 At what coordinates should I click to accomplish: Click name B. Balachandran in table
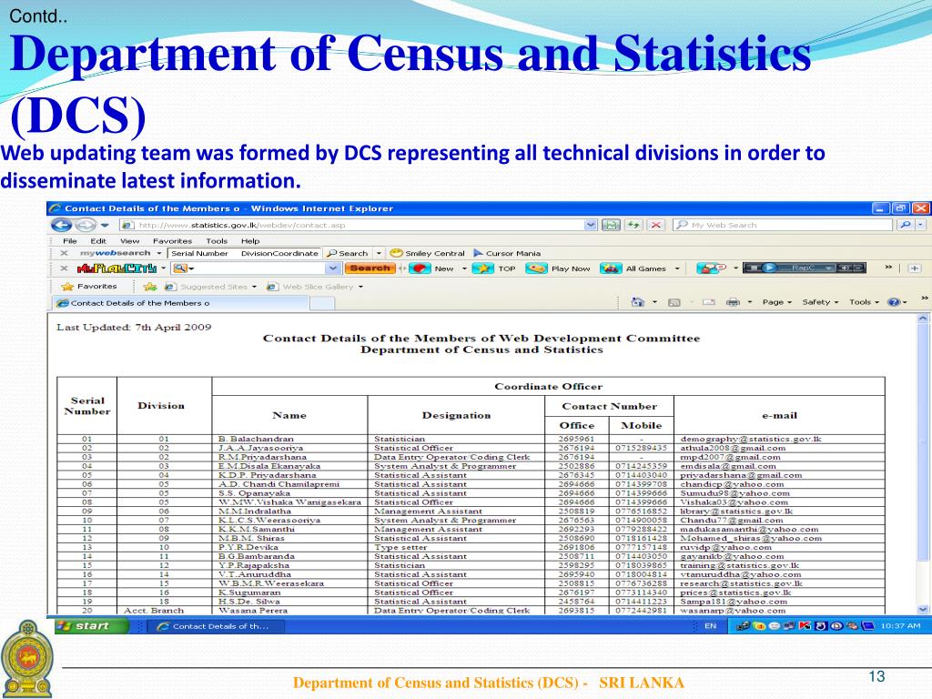pyautogui.click(x=256, y=439)
